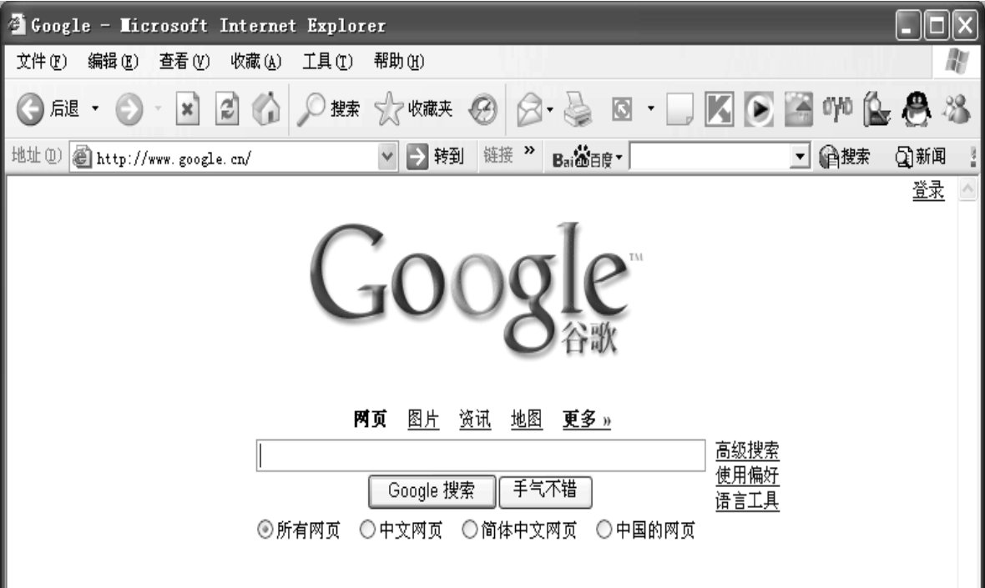Open the Back button history dropdown arrow
Screen dimensions: 985x588
pyautogui.click(x=95, y=108)
